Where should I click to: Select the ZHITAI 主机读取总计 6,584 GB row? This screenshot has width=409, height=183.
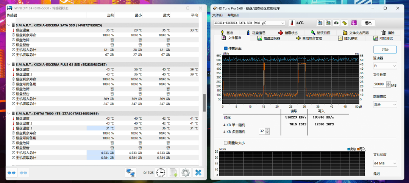click(103, 158)
